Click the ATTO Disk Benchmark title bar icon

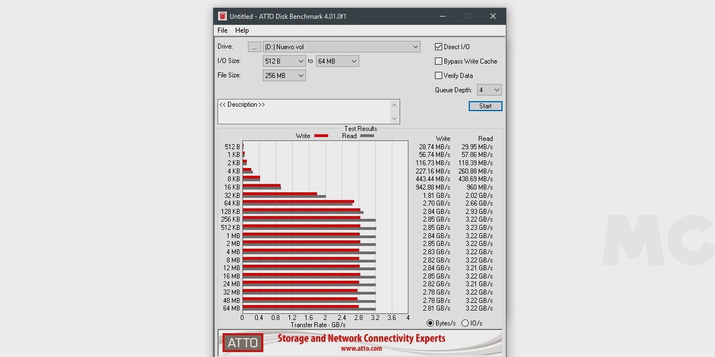coord(222,16)
